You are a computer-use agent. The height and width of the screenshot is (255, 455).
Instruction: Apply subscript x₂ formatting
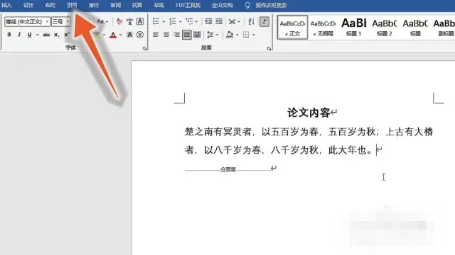[57, 35]
